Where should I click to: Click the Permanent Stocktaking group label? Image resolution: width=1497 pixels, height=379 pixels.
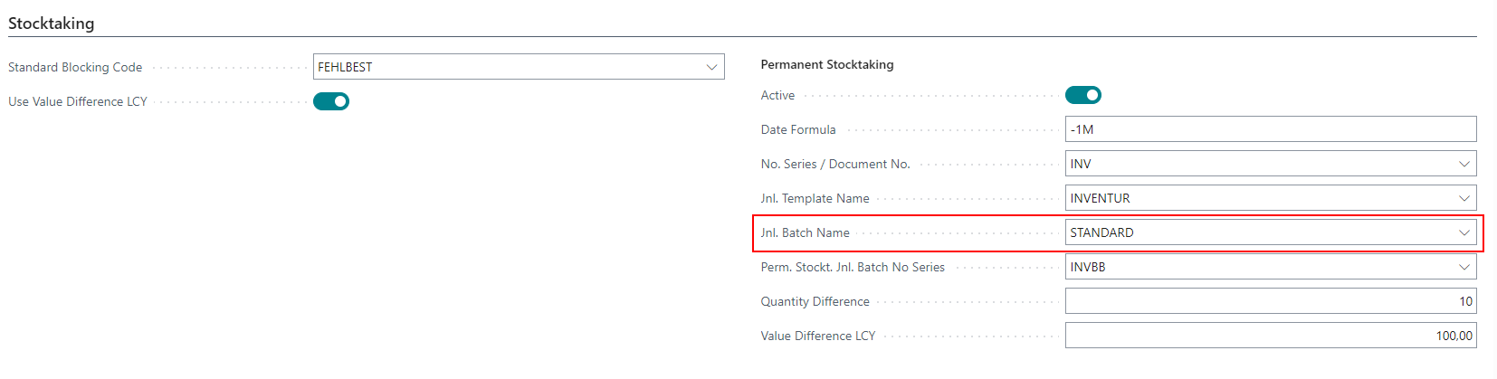tap(826, 64)
